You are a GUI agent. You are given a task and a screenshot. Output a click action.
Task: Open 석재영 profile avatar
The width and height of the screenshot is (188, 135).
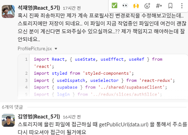pos(8,11)
